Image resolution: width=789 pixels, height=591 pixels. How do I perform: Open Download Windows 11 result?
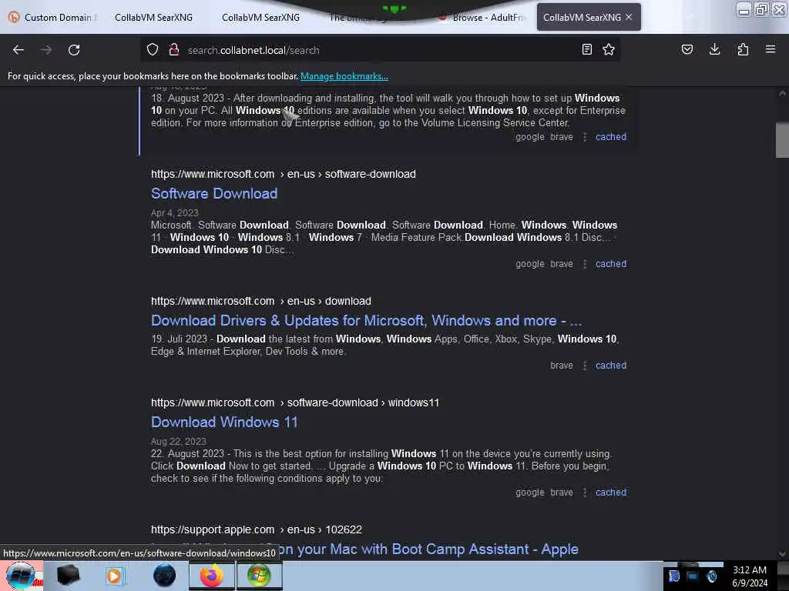[x=224, y=422]
